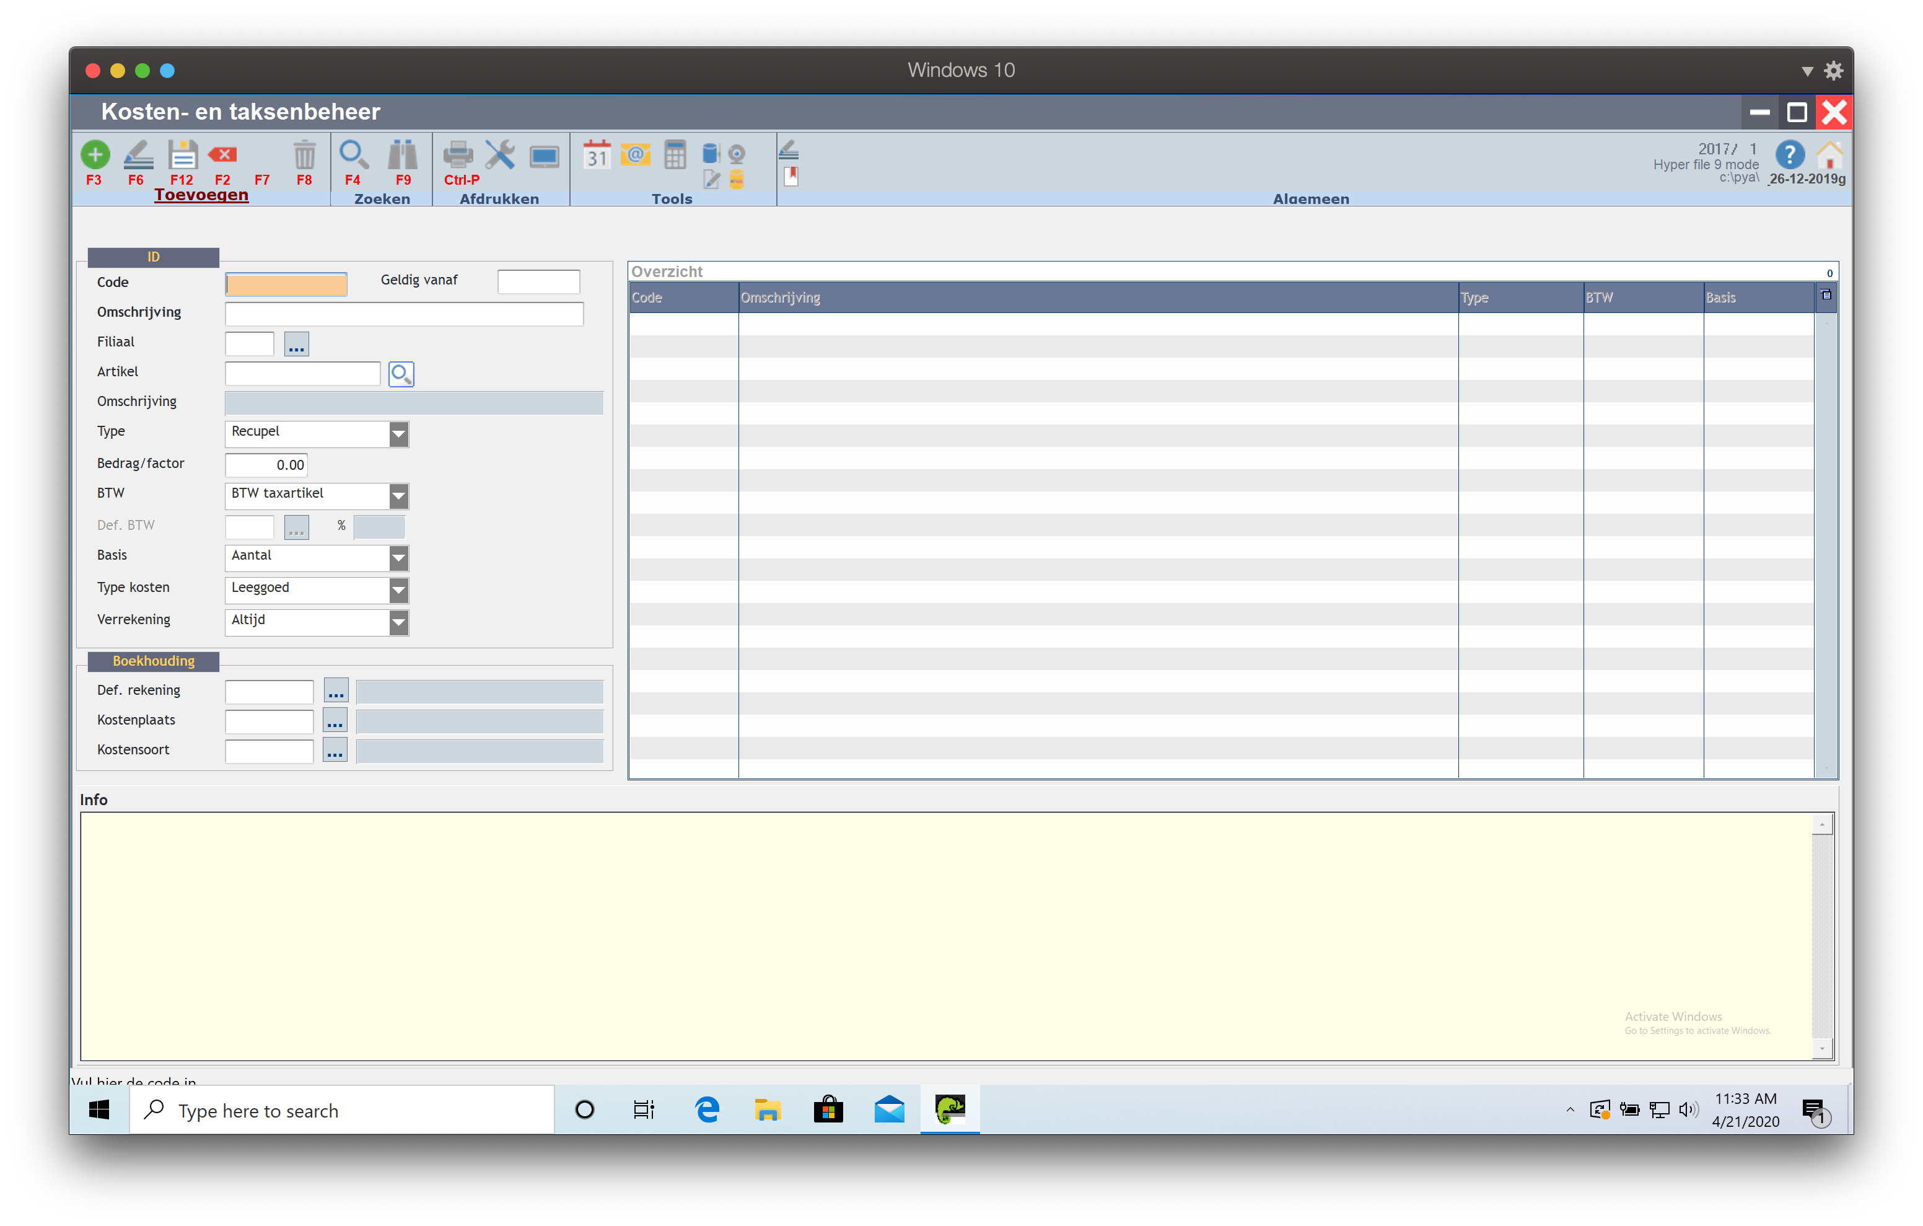
Task: Expand the Type dropdown showing Recupel
Action: pyautogui.click(x=398, y=434)
